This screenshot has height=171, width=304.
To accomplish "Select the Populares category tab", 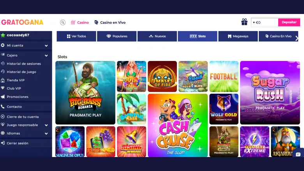I will 117,36.
